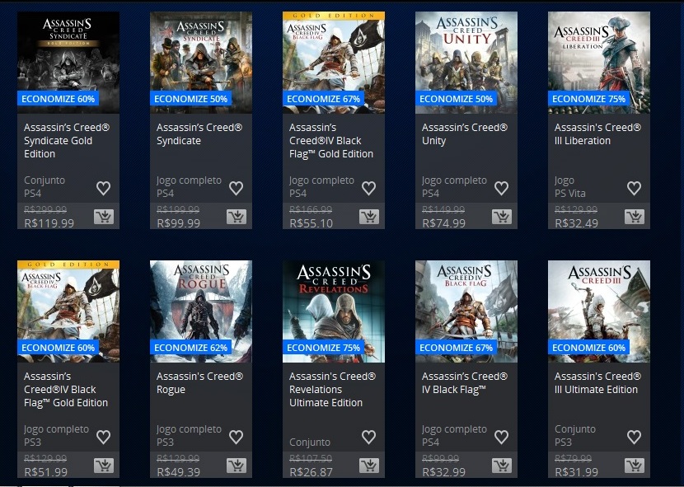Open Assassin's Creed Rogue cover art
Viewport: 684px width, 487px height.
click(x=200, y=311)
